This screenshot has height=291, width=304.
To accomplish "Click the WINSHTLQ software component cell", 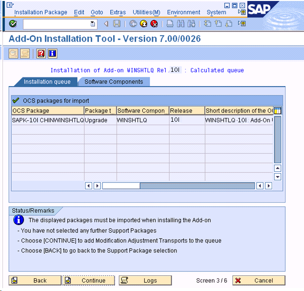I will (x=143, y=120).
